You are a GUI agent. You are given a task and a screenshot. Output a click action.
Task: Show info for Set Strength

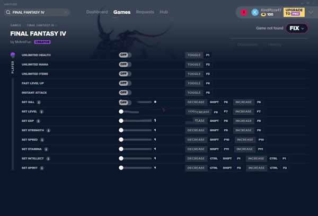click(x=48, y=130)
